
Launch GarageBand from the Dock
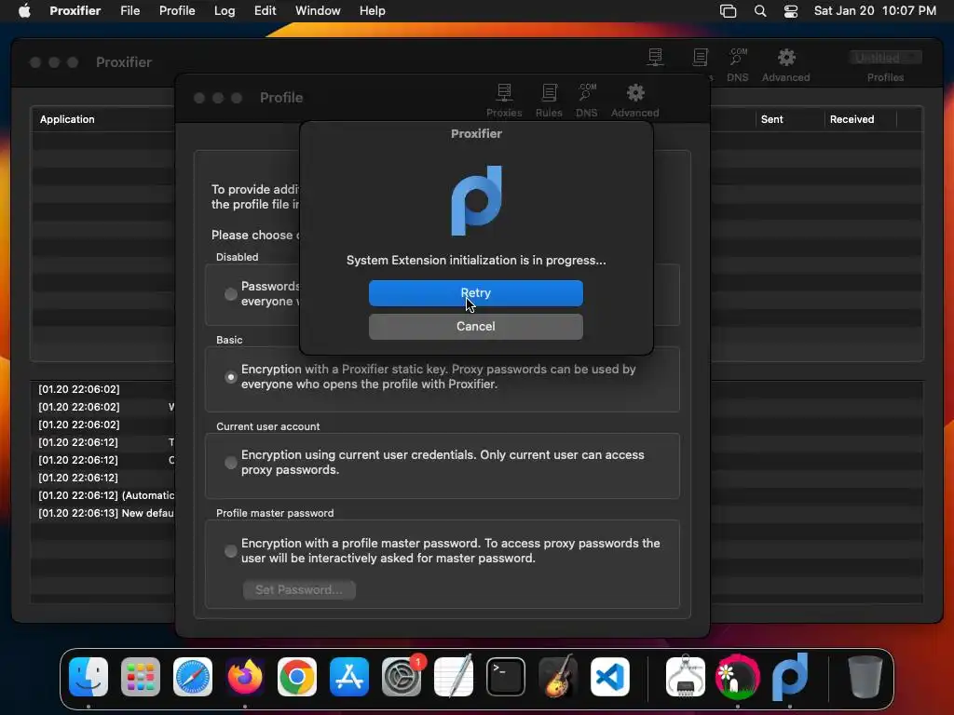tap(558, 677)
